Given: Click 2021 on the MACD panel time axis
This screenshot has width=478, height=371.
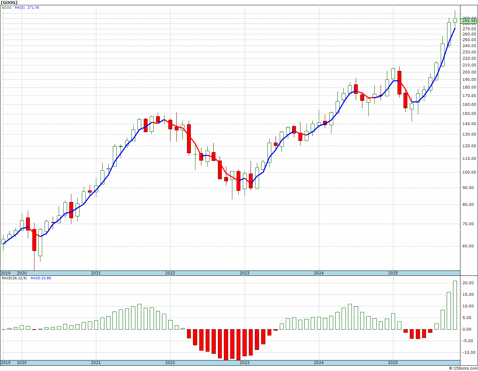Looking at the screenshot, I should (x=96, y=363).
